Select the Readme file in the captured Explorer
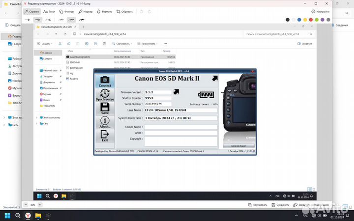The height and width of the screenshot is (221, 354). coord(72,79)
